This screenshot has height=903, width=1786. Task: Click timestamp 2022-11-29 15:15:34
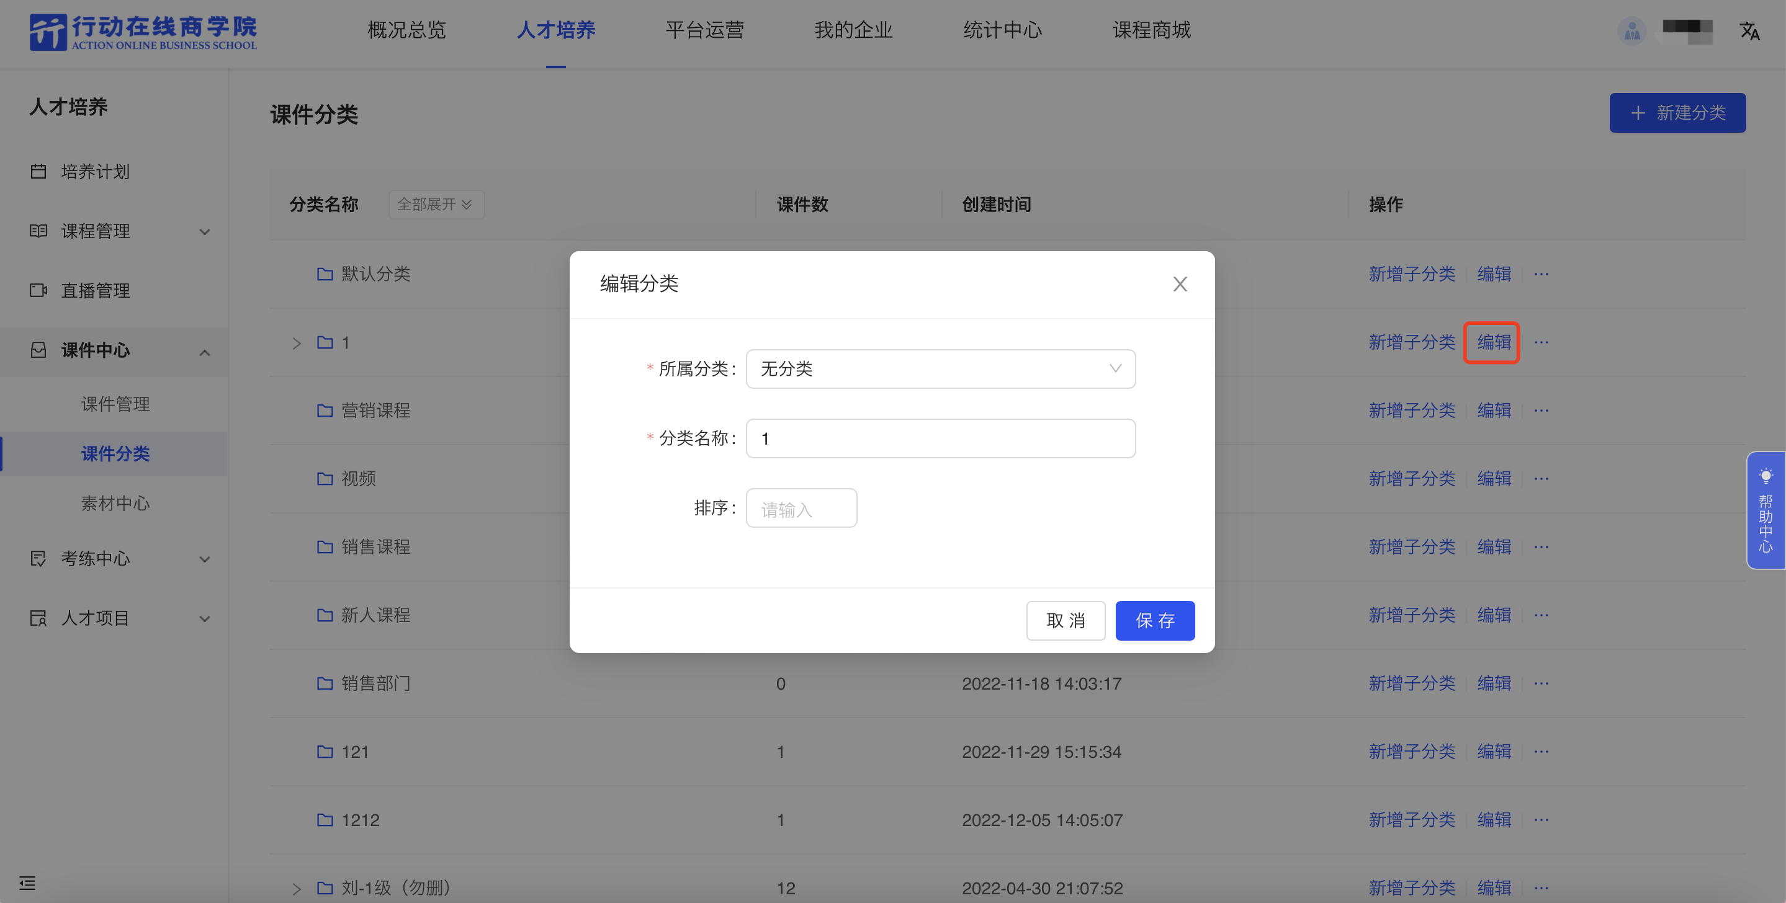pos(1041,752)
